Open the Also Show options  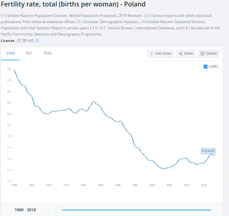(161, 54)
